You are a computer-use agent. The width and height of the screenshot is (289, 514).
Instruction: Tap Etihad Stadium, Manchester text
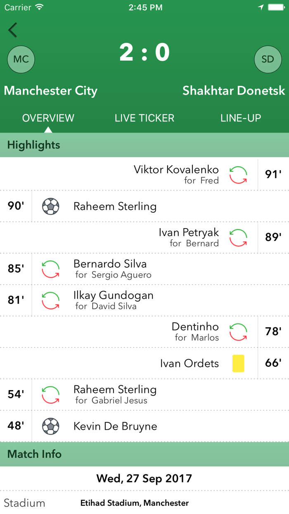coord(135,503)
